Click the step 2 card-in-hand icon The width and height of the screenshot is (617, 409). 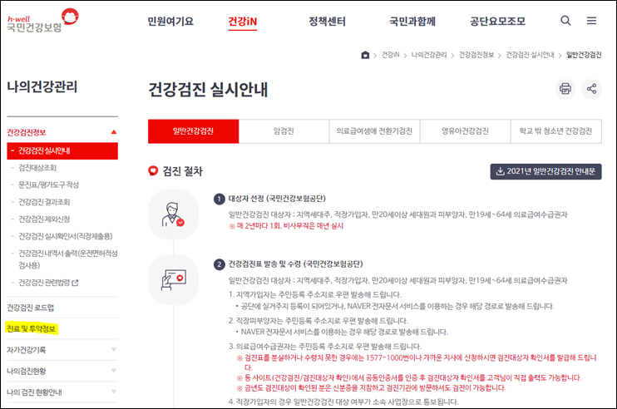173,280
